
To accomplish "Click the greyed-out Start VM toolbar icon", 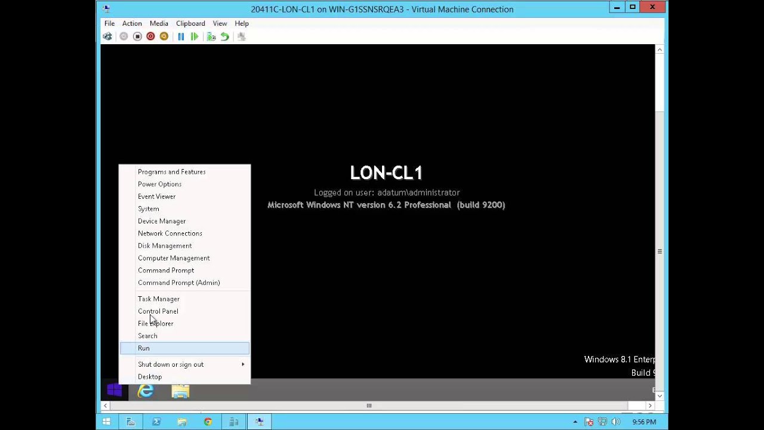I will click(124, 36).
